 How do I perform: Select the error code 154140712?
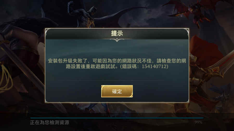coord(154,66)
